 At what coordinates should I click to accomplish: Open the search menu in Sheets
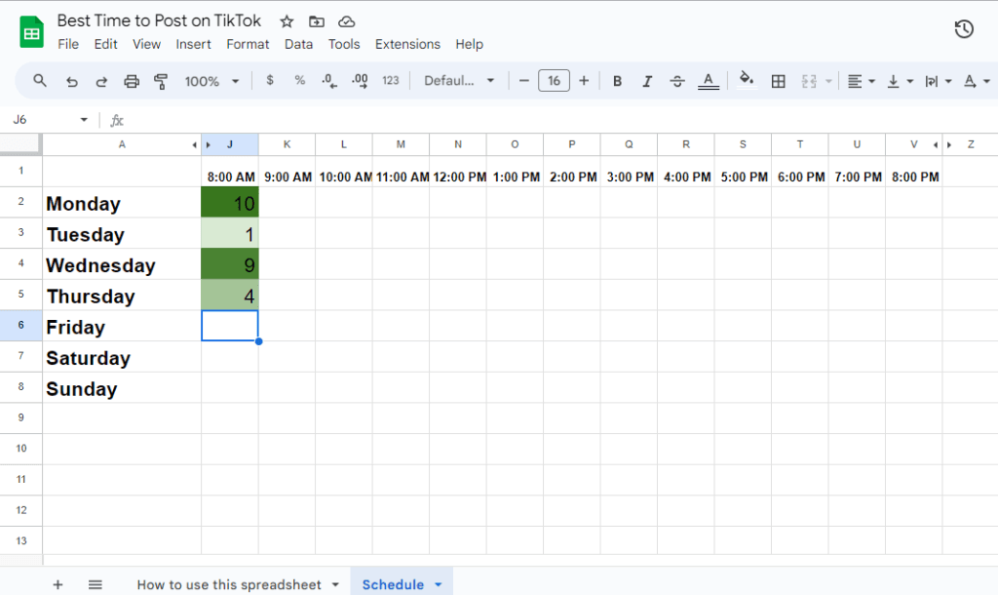click(39, 81)
